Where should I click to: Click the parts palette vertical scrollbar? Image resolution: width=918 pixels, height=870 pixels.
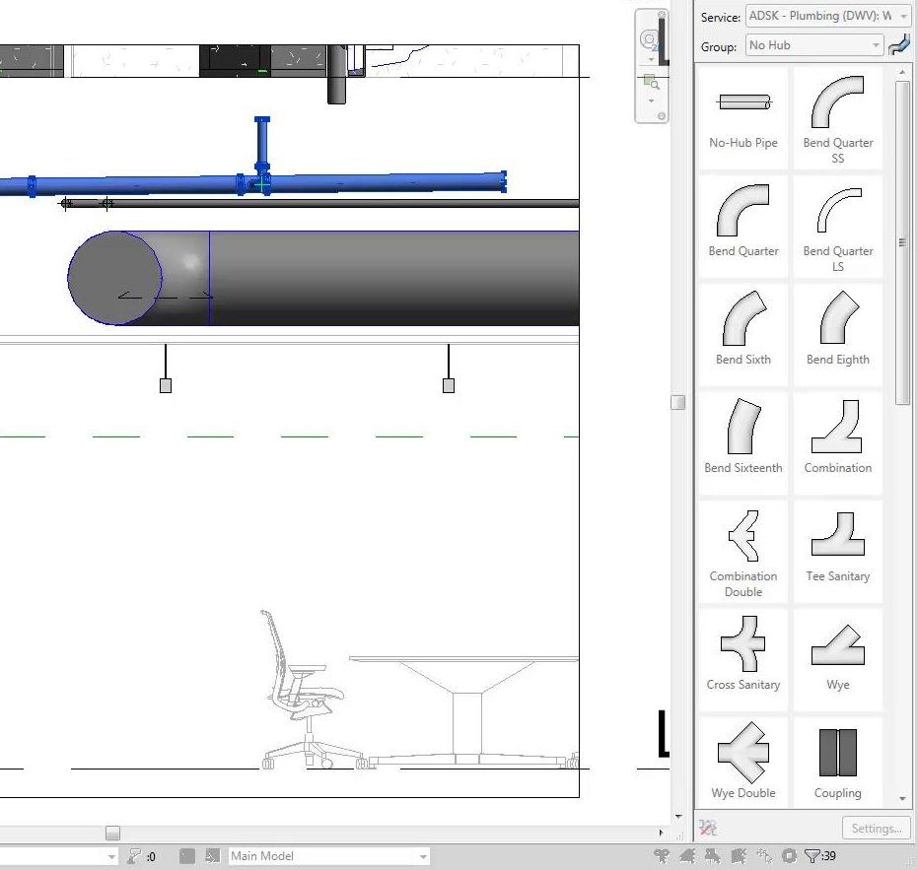click(x=902, y=242)
